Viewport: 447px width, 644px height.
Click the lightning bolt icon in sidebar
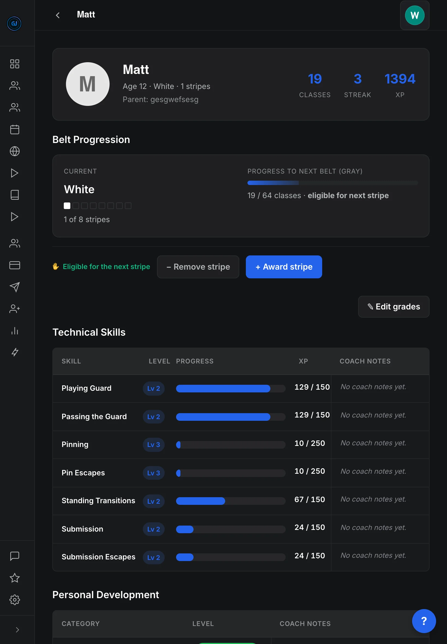pos(14,352)
